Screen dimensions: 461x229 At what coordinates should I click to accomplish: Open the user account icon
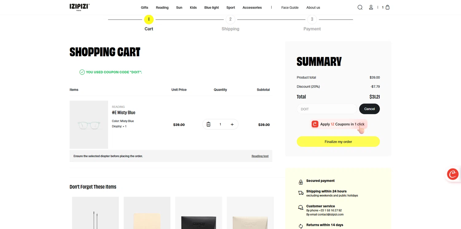[371, 7]
